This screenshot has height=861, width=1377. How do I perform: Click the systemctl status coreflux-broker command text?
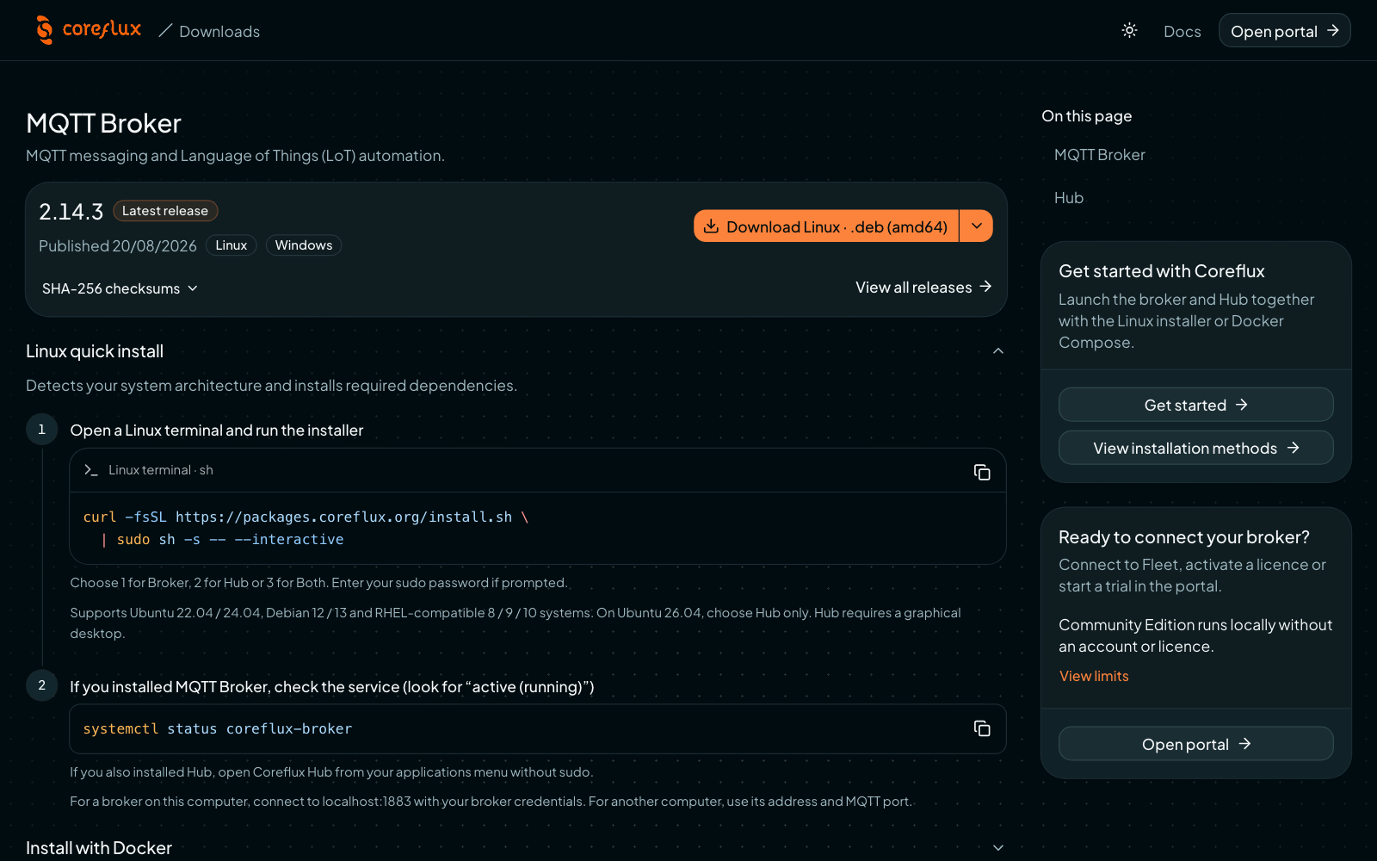coord(218,729)
